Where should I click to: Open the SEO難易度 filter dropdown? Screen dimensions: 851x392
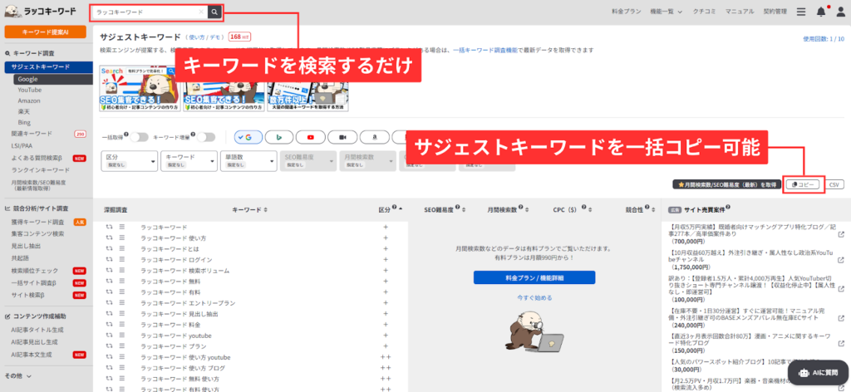pos(308,160)
